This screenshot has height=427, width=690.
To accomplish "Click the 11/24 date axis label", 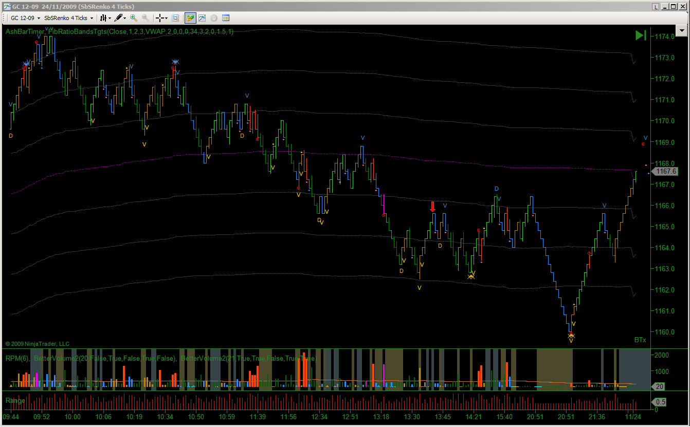I will (632, 417).
